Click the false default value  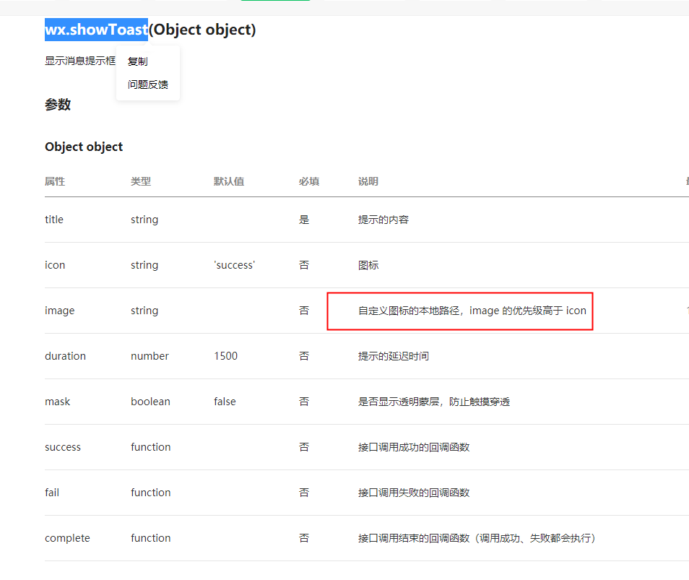click(x=225, y=402)
